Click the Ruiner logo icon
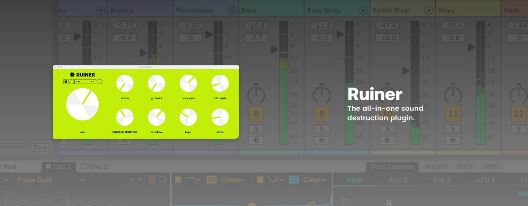This screenshot has width=528, height=206. coord(72,75)
